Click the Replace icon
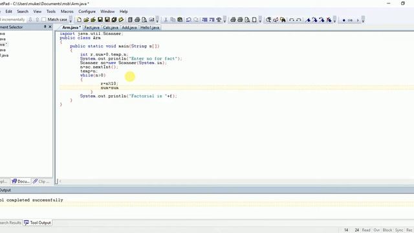This screenshot has width=414, height=233. (x=276, y=20)
